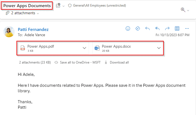Click the download arrow icon

coord(106,62)
